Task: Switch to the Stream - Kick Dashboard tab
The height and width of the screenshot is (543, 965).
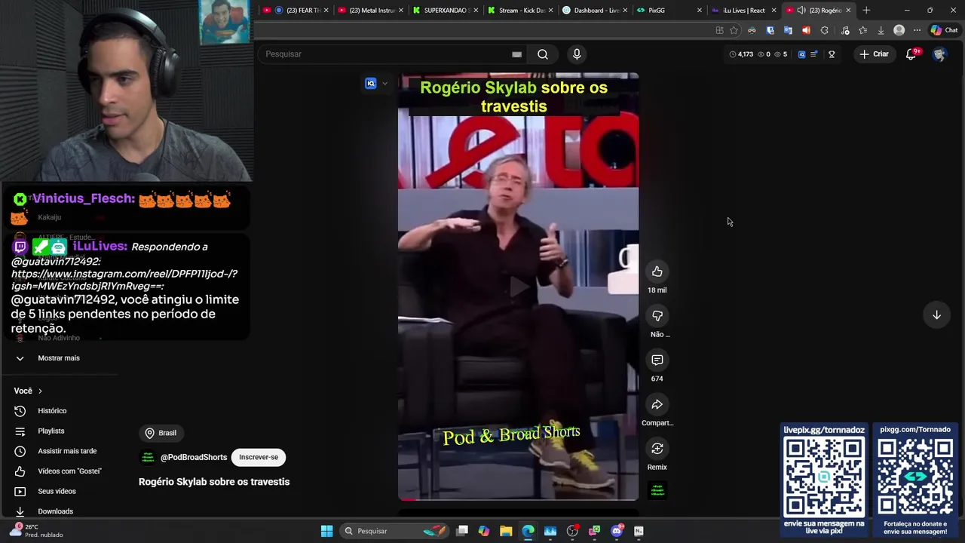Action: click(x=521, y=11)
